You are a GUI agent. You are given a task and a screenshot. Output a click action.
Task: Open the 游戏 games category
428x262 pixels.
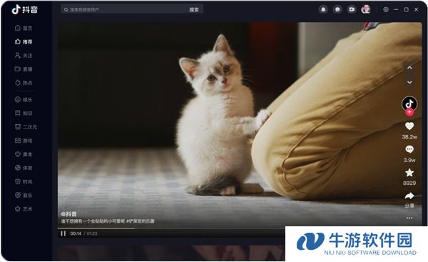[x=24, y=141]
